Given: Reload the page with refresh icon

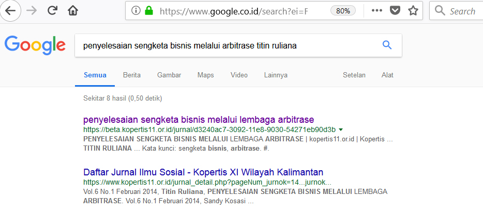Looking at the screenshot, I should 52,10.
